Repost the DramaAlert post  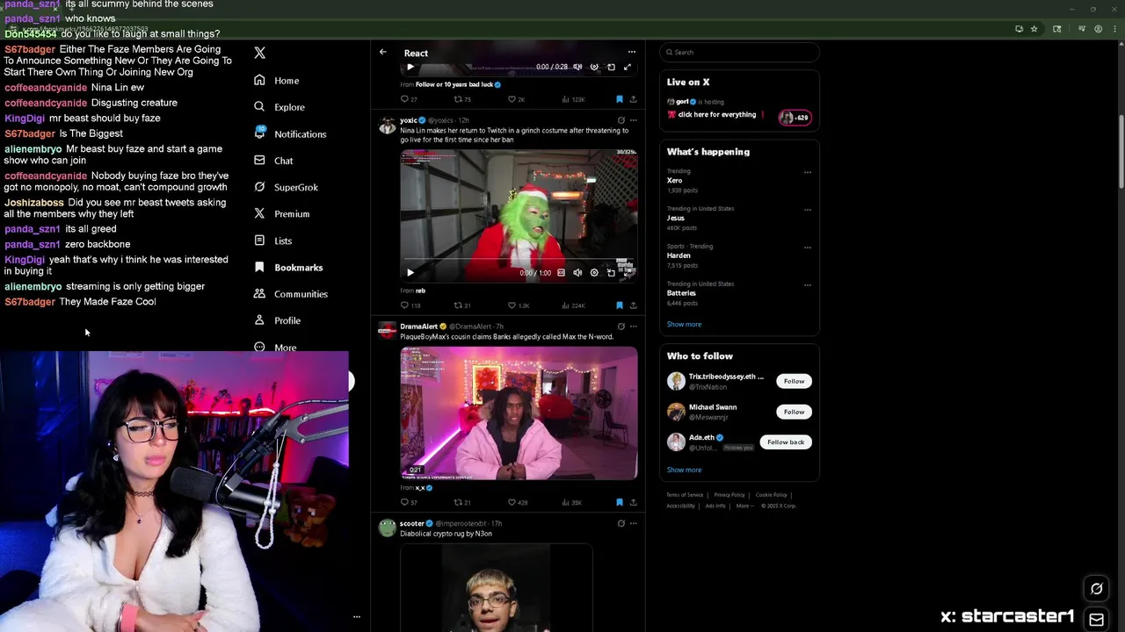[462, 502]
